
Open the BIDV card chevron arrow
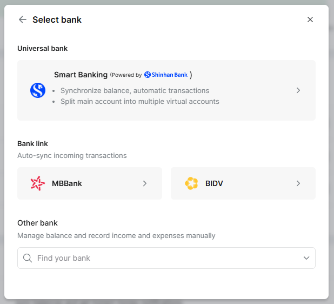pos(298,183)
